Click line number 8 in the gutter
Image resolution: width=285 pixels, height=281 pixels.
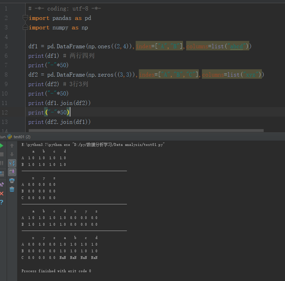(x=6, y=75)
